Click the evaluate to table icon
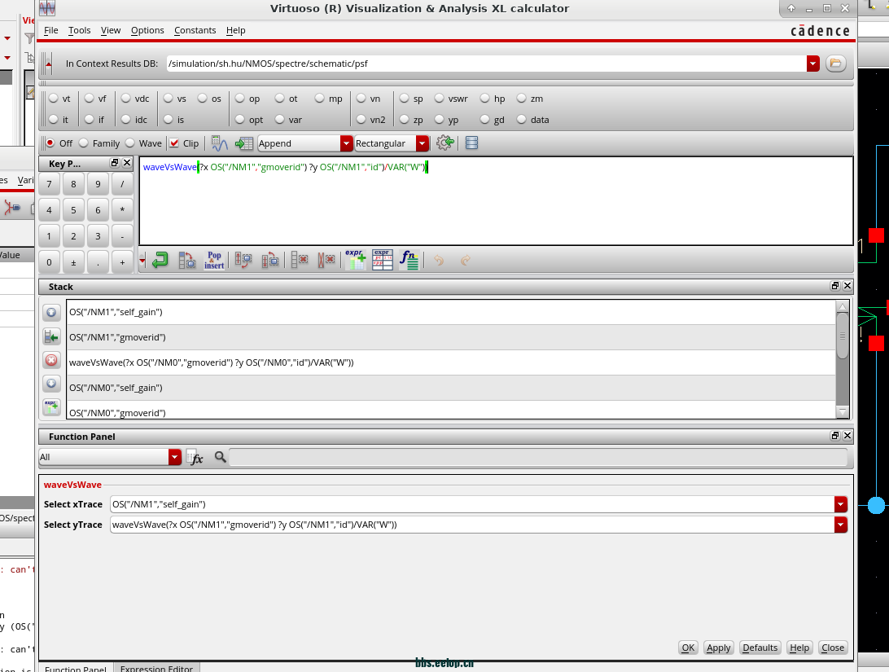Viewport: 889px width, 672px height. click(243, 143)
